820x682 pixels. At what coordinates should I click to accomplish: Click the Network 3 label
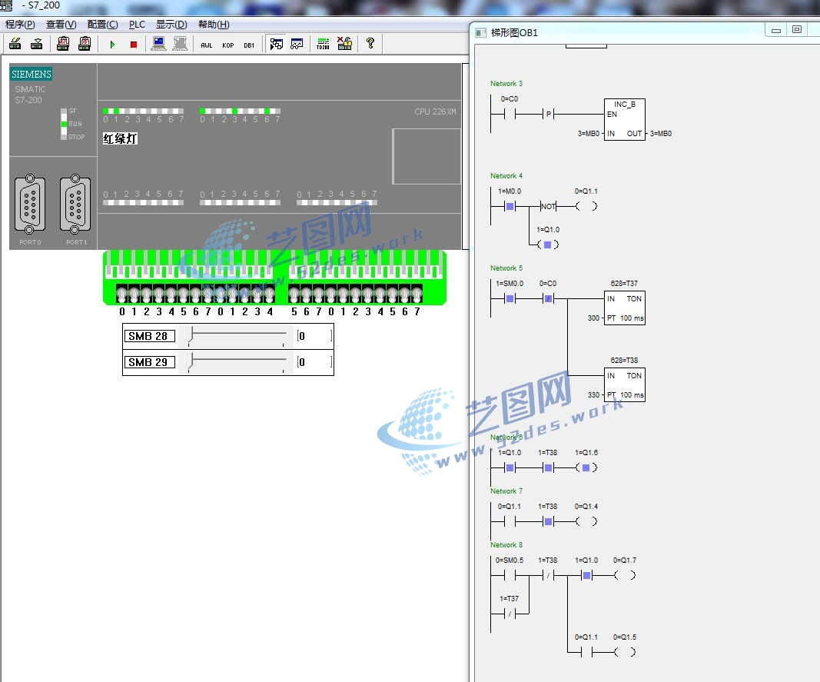pyautogui.click(x=506, y=84)
